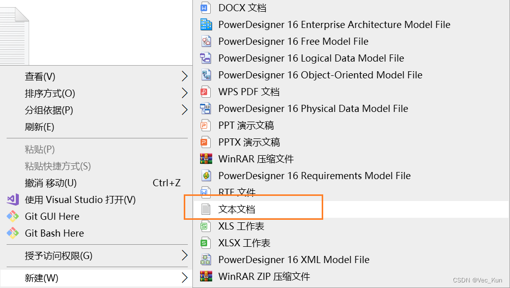Click the text file thumbnail on desktop

14,36
